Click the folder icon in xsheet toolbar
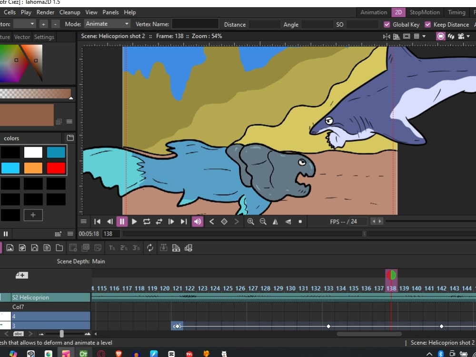Image resolution: width=476 pixels, height=357 pixels. pyautogui.click(x=59, y=248)
